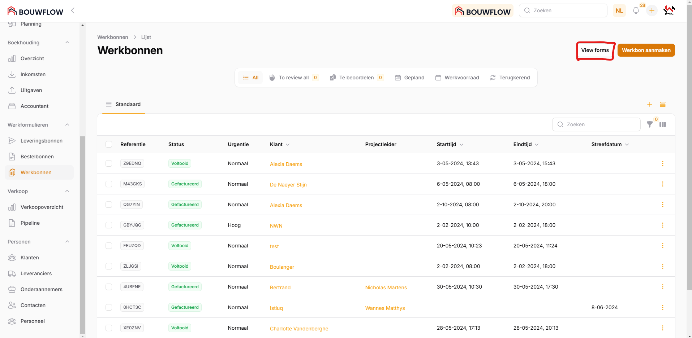Screen dimensions: 692x338
Task: Sort by Starttijd column dropdown
Action: (461, 145)
